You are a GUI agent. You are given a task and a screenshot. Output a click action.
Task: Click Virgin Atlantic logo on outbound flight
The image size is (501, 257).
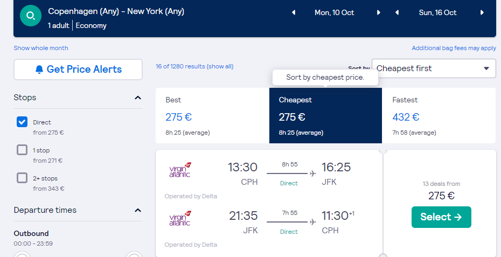pos(180,170)
